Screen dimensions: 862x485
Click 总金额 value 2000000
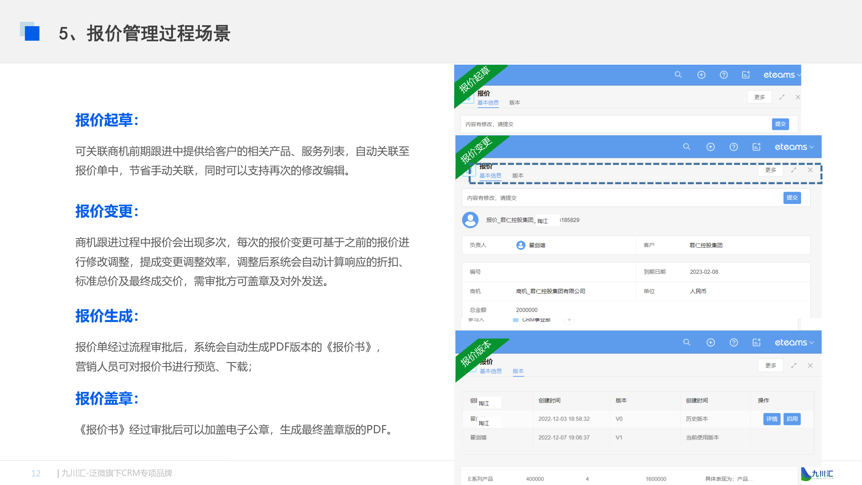click(x=526, y=310)
